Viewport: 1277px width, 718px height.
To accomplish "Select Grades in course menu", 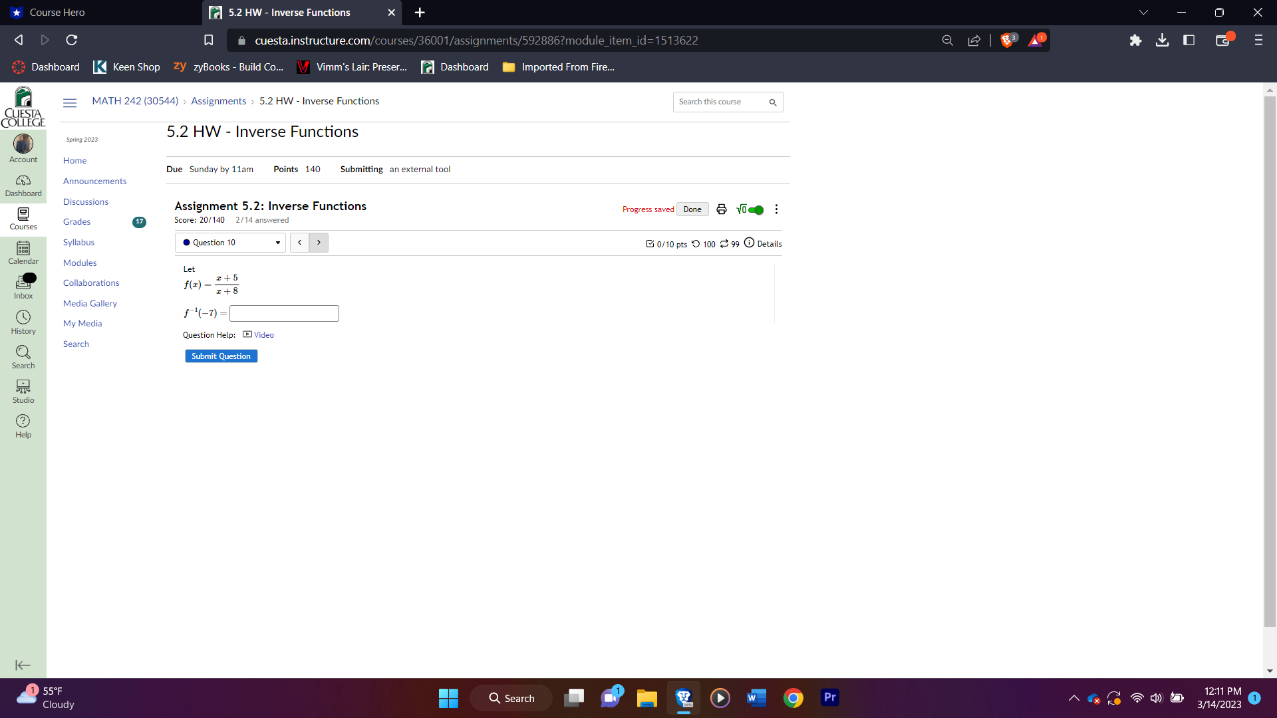I will tap(77, 222).
